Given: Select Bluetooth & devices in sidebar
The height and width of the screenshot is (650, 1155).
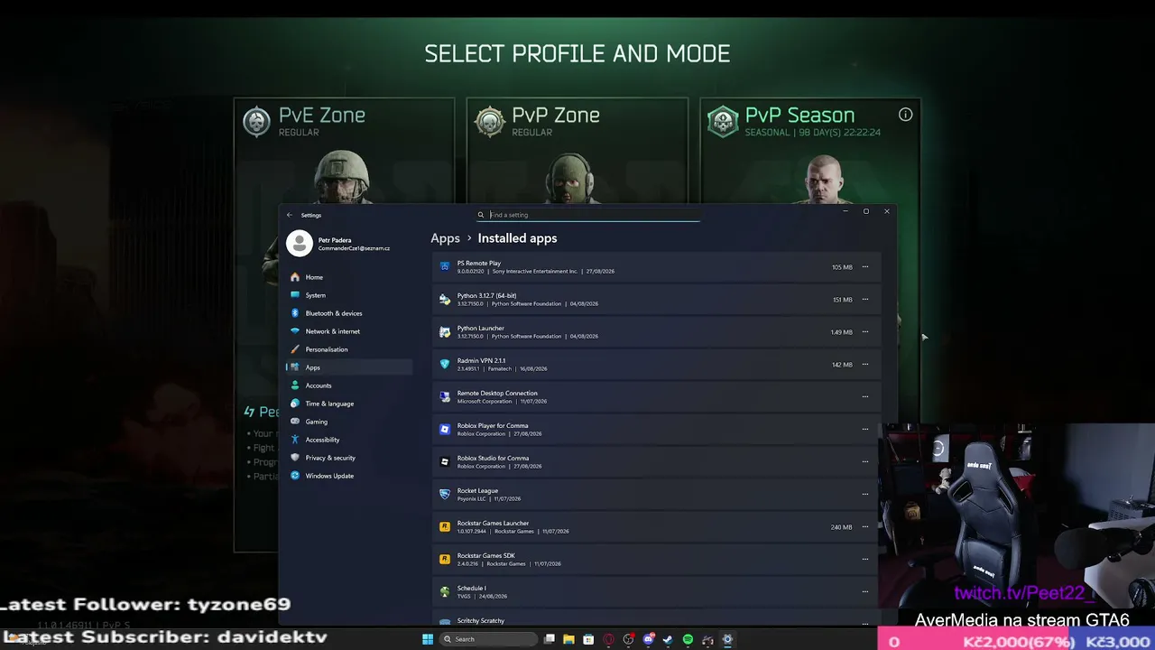Looking at the screenshot, I should 349,313.
